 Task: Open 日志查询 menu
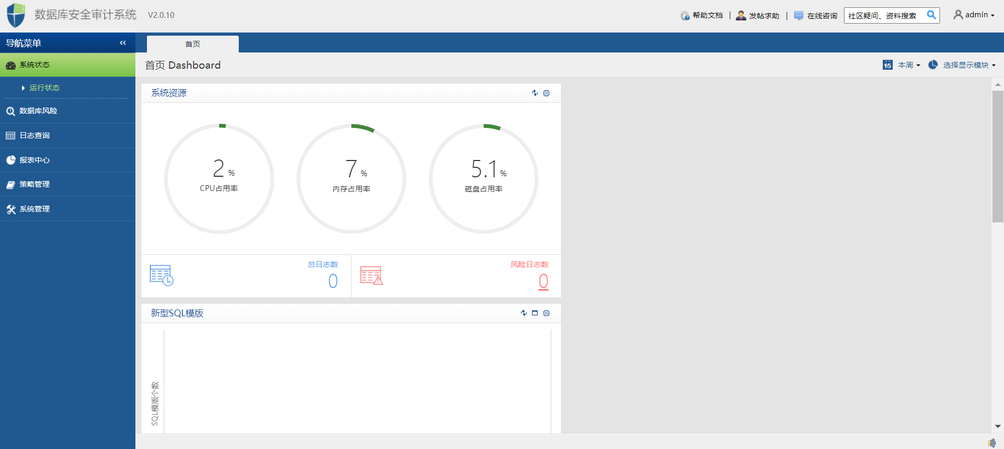68,135
